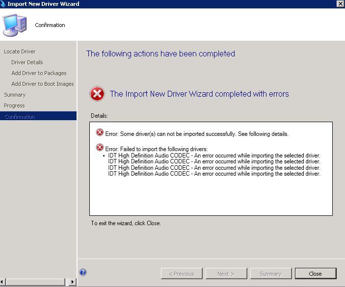Click the 'To exit the wizard, click Close.' text
345x287 pixels.
point(126,223)
